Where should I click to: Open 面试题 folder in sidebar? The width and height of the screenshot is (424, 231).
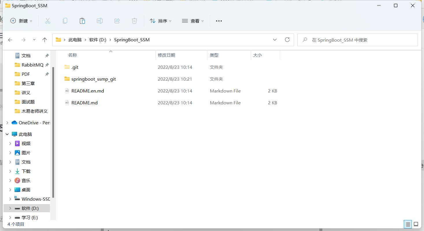(x=28, y=102)
